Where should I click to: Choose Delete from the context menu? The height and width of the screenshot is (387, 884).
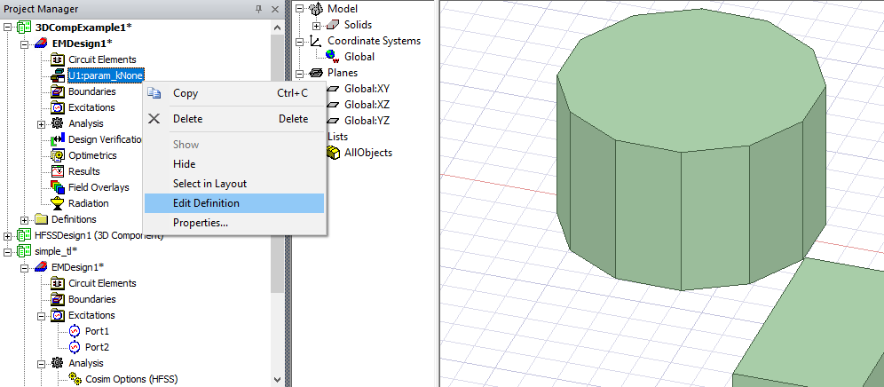pyautogui.click(x=234, y=118)
